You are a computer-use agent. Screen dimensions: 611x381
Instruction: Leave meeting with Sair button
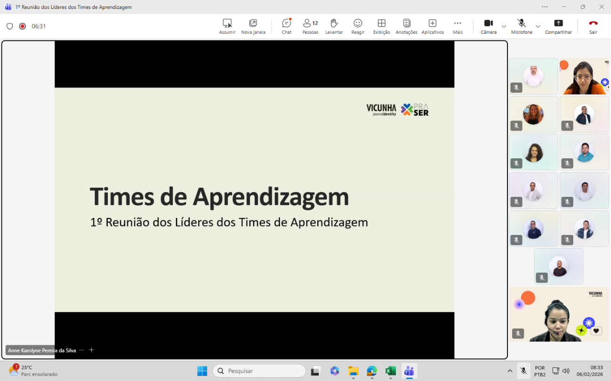pyautogui.click(x=593, y=26)
